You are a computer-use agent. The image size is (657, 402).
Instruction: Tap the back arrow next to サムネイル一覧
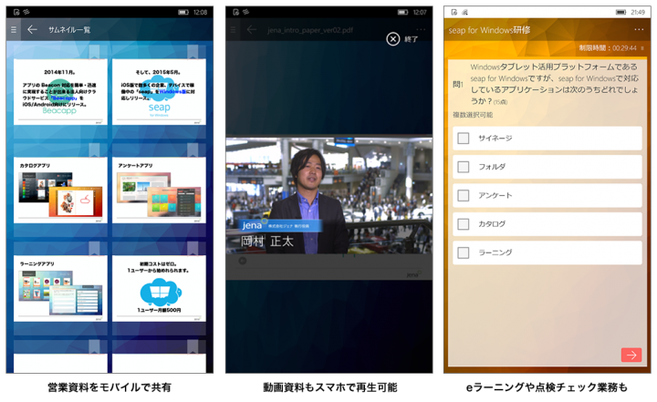pyautogui.click(x=32, y=29)
